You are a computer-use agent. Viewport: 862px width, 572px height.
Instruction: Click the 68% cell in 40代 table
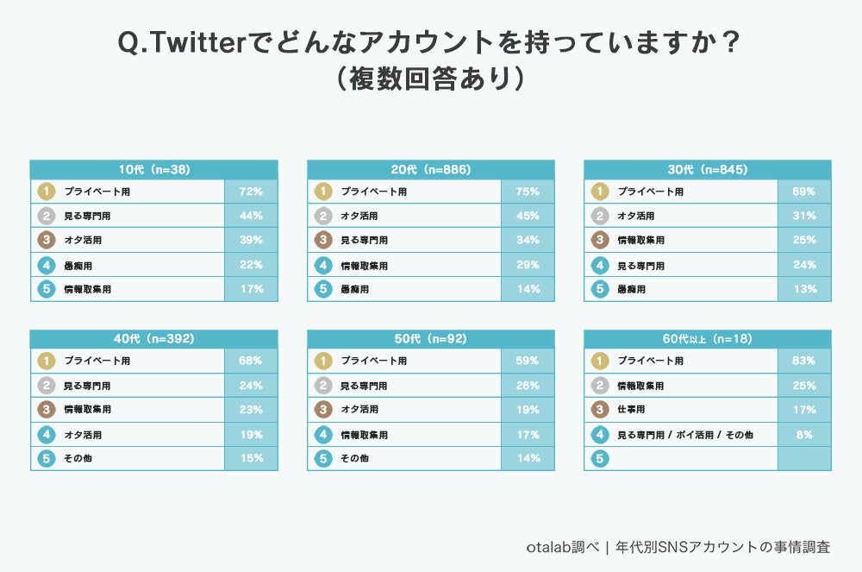(x=251, y=361)
